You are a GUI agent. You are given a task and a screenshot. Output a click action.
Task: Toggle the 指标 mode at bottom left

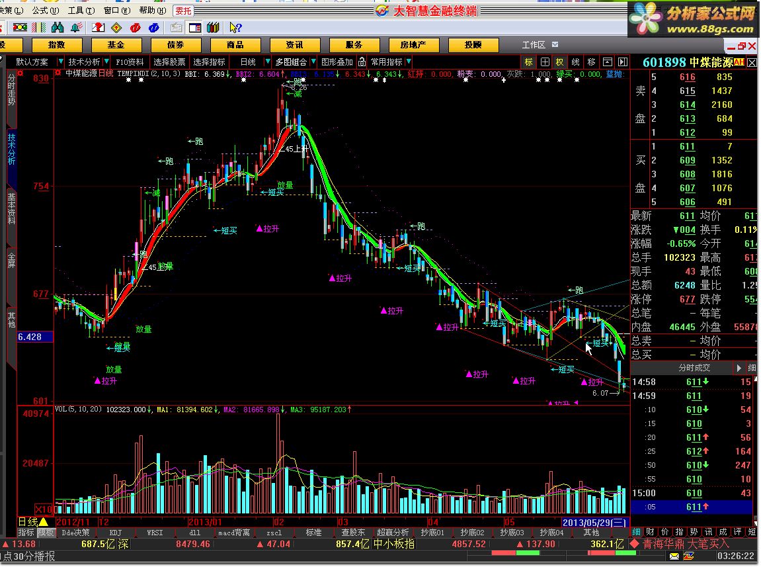tap(26, 533)
